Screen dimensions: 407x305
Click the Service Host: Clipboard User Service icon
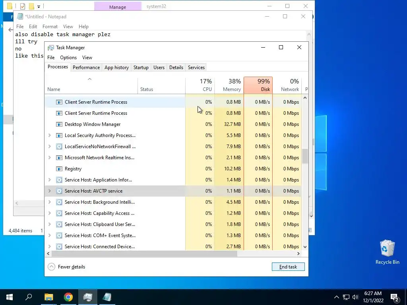[59, 224]
